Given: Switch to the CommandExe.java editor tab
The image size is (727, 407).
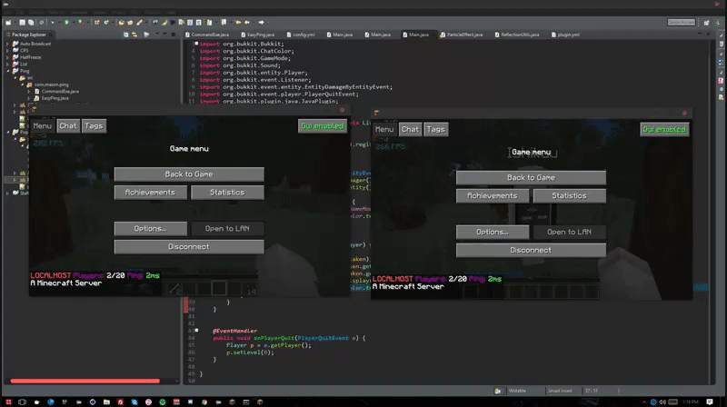Looking at the screenshot, I should 207,35.
